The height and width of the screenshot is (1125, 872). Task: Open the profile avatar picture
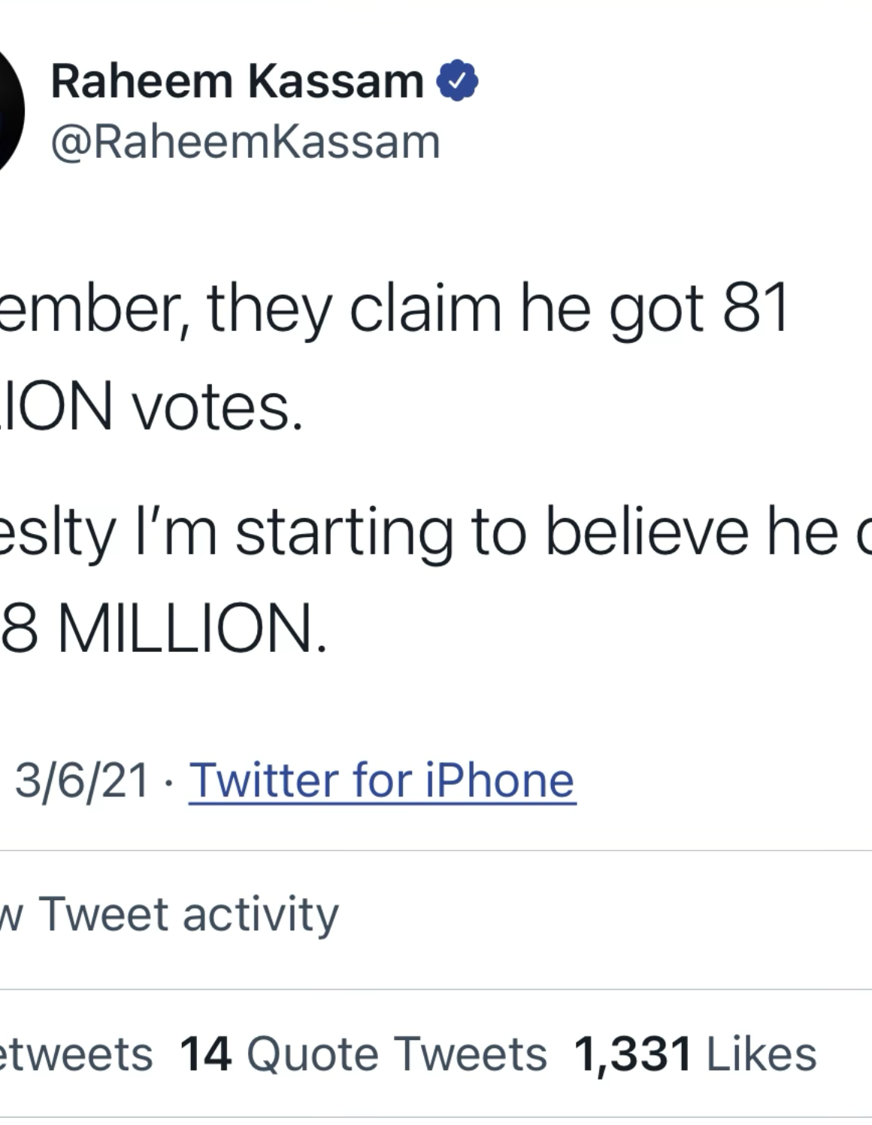coord(9,111)
